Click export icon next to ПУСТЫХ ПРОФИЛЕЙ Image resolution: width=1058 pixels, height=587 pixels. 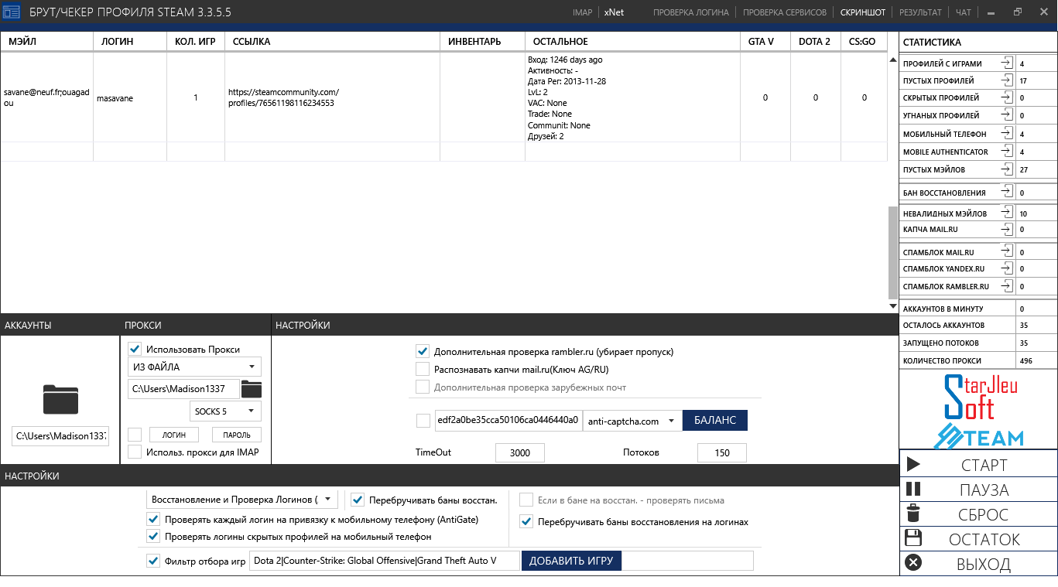pyautogui.click(x=1006, y=80)
